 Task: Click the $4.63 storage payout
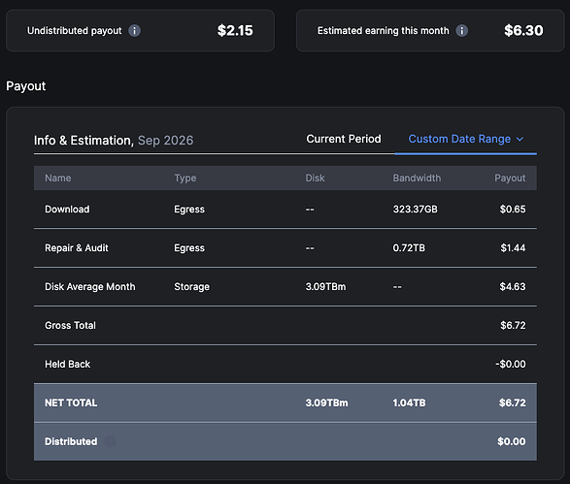coord(512,287)
